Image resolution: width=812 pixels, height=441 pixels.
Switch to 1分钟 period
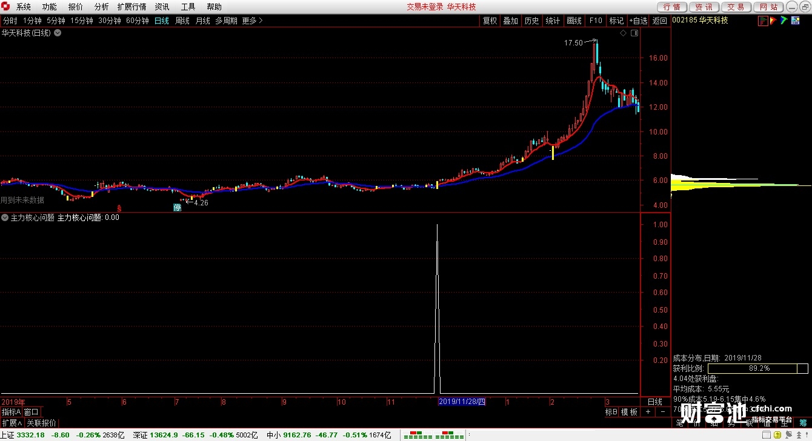32,21
